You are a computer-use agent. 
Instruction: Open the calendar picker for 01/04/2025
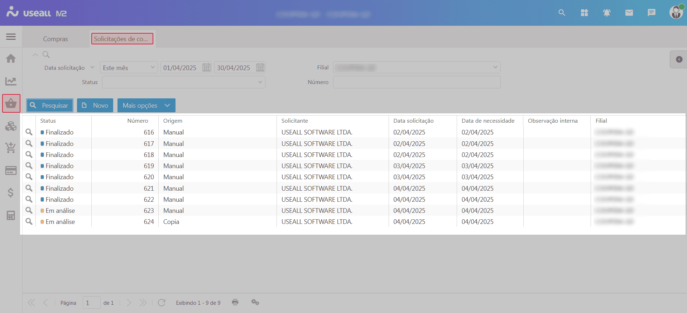coord(206,68)
